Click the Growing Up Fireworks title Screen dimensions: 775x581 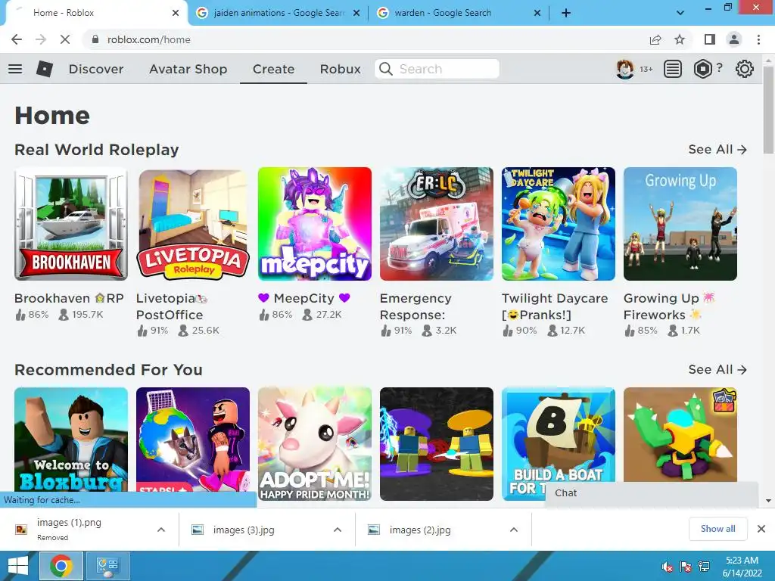pyautogui.click(x=669, y=306)
